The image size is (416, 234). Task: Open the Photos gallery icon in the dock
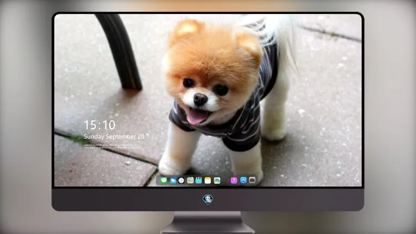click(x=217, y=180)
